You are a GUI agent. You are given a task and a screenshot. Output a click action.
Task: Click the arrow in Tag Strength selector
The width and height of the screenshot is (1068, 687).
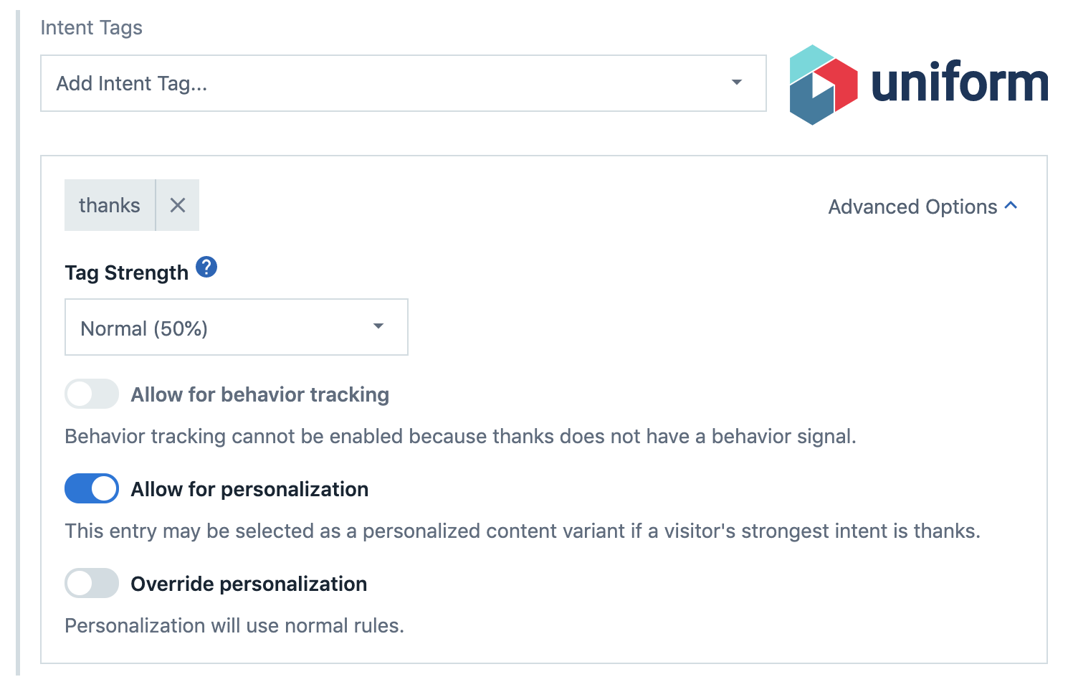click(378, 327)
